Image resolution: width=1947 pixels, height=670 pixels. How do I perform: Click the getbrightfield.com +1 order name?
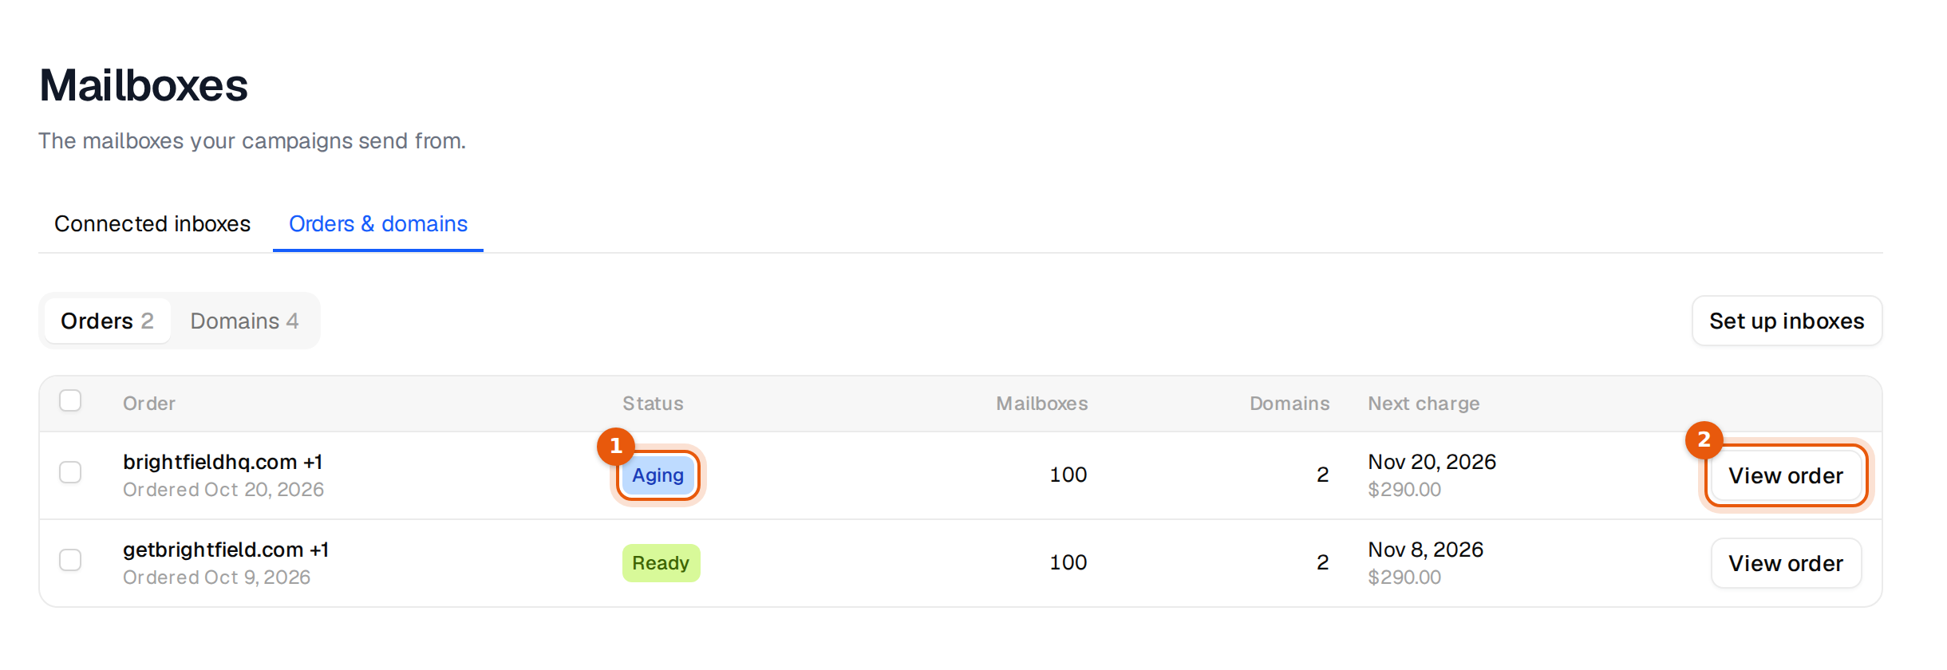click(226, 550)
